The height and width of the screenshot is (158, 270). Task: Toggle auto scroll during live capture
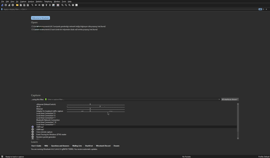tap(54, 5)
